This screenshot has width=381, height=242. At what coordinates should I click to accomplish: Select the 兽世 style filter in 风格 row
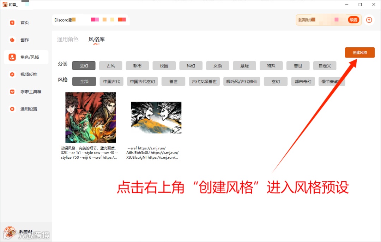click(x=173, y=82)
